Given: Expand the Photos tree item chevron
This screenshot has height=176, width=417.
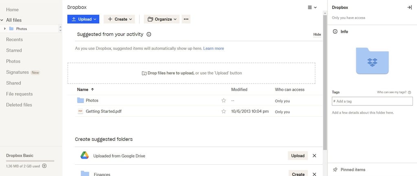Looking at the screenshot, I should pyautogui.click(x=5, y=28).
